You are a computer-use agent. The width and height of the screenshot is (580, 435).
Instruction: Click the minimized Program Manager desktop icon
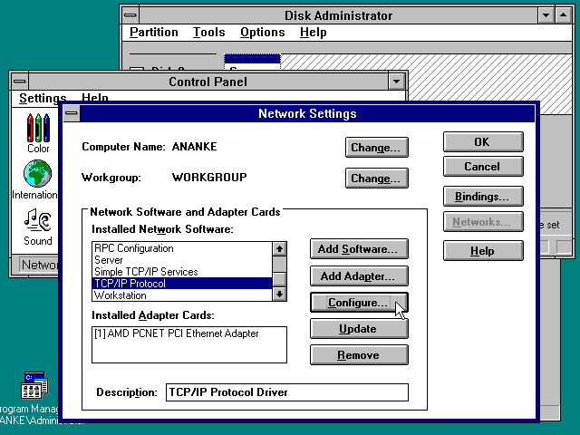pyautogui.click(x=34, y=385)
